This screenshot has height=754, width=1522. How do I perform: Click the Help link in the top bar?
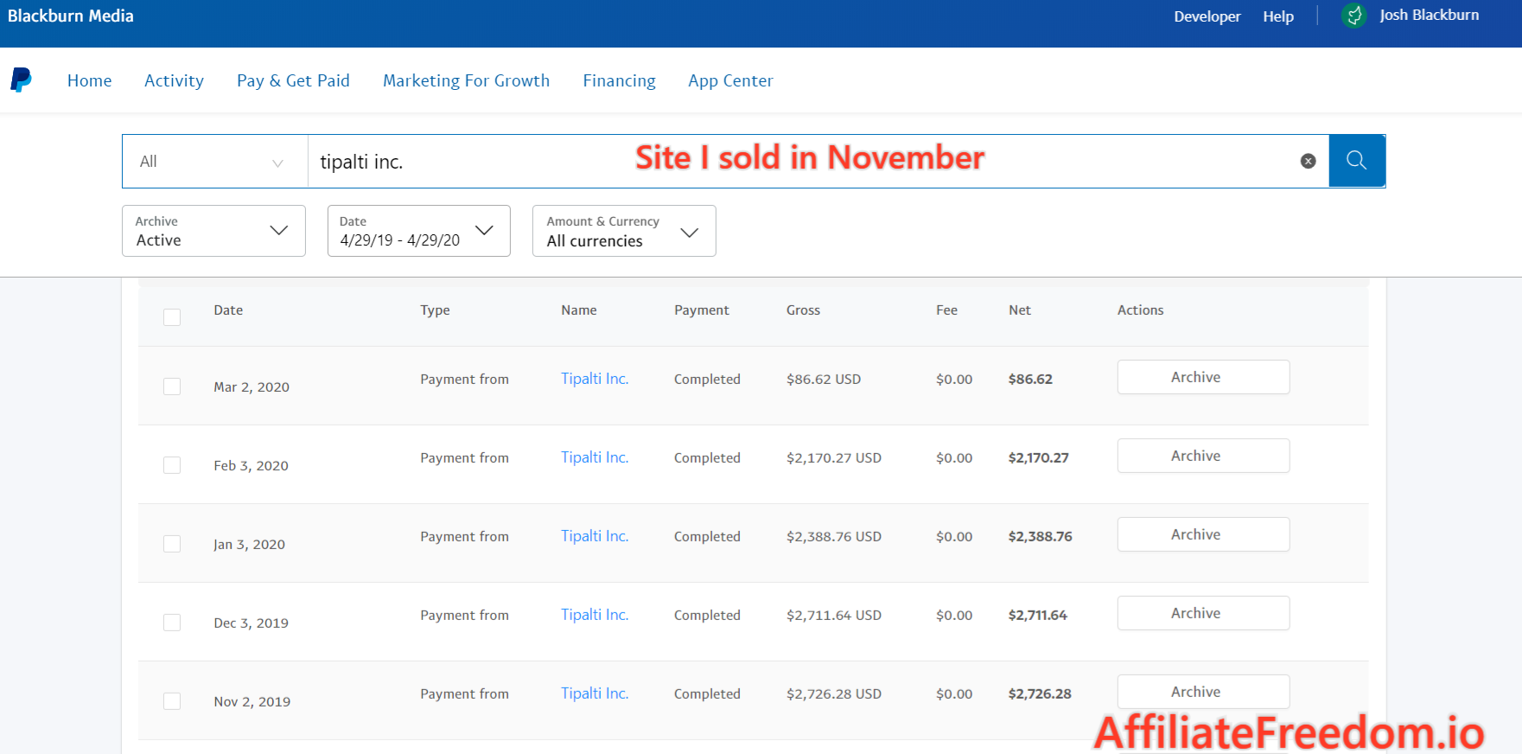point(1278,16)
